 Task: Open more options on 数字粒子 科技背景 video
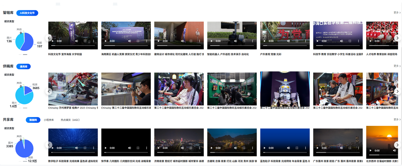[94, 148]
